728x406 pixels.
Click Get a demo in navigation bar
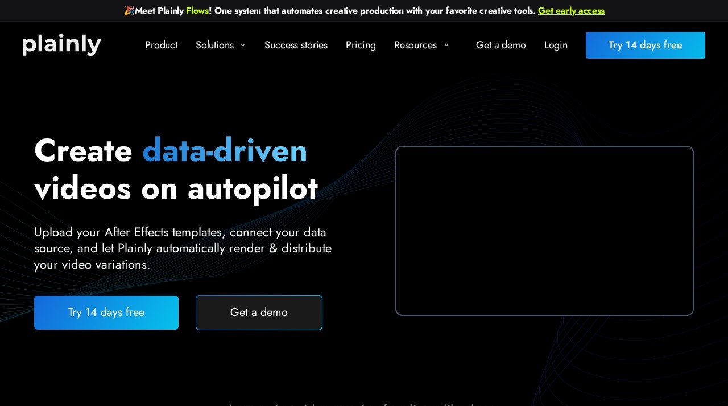[501, 45]
